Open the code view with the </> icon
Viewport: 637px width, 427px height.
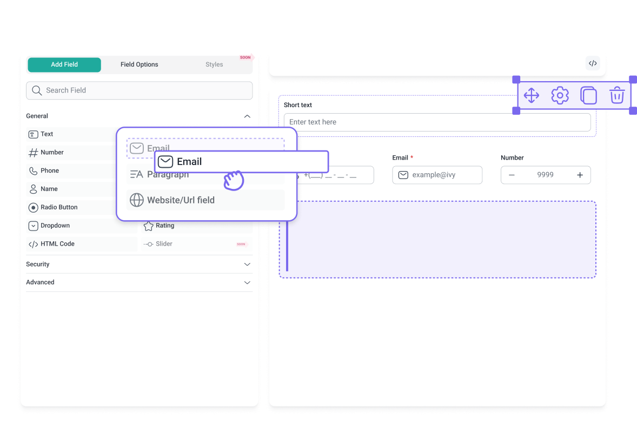[x=593, y=63]
